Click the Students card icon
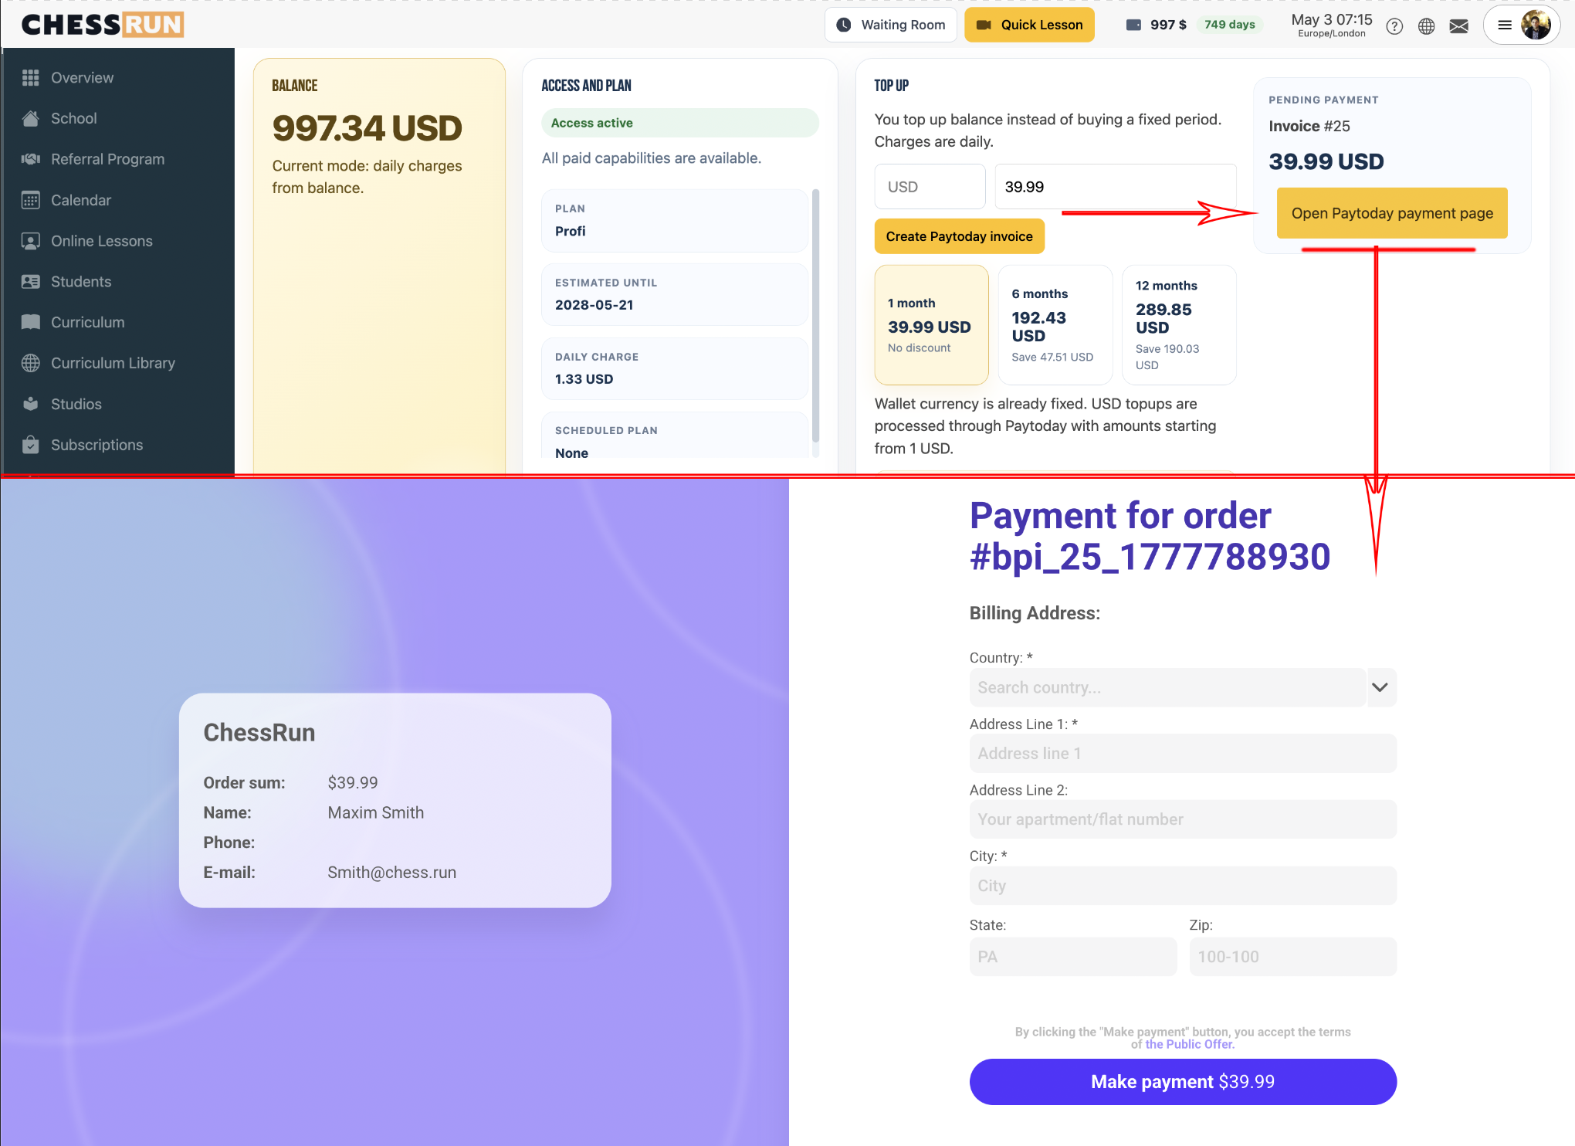 [x=31, y=282]
